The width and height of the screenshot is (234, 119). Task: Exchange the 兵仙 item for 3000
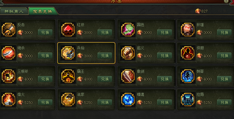[105, 55]
